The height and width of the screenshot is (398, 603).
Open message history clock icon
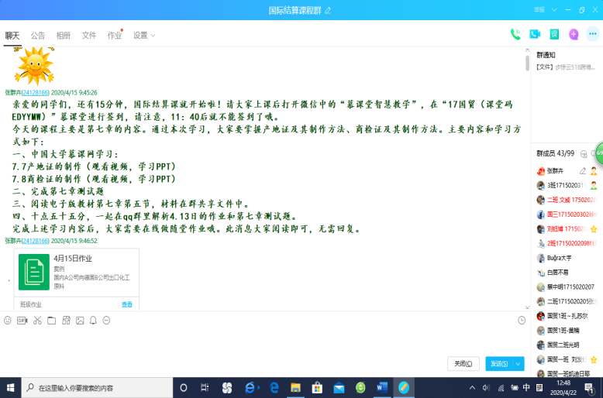tap(521, 320)
